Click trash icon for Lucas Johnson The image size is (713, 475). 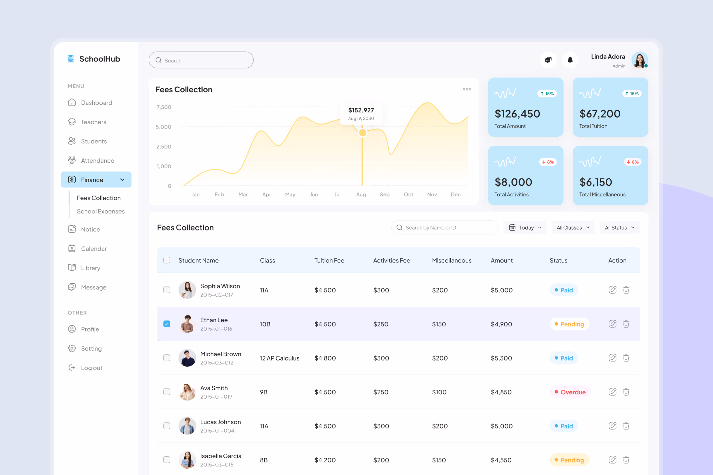(x=626, y=426)
